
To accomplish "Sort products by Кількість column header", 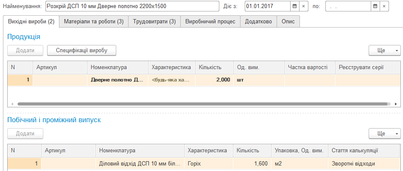I will (214, 67).
